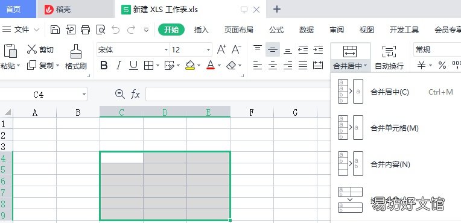Click the increase font size icon
Viewport: 461px width, 223px height.
point(221,49)
